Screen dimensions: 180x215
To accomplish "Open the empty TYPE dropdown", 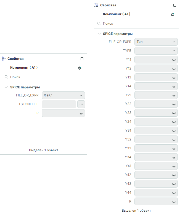I will (x=156, y=51).
